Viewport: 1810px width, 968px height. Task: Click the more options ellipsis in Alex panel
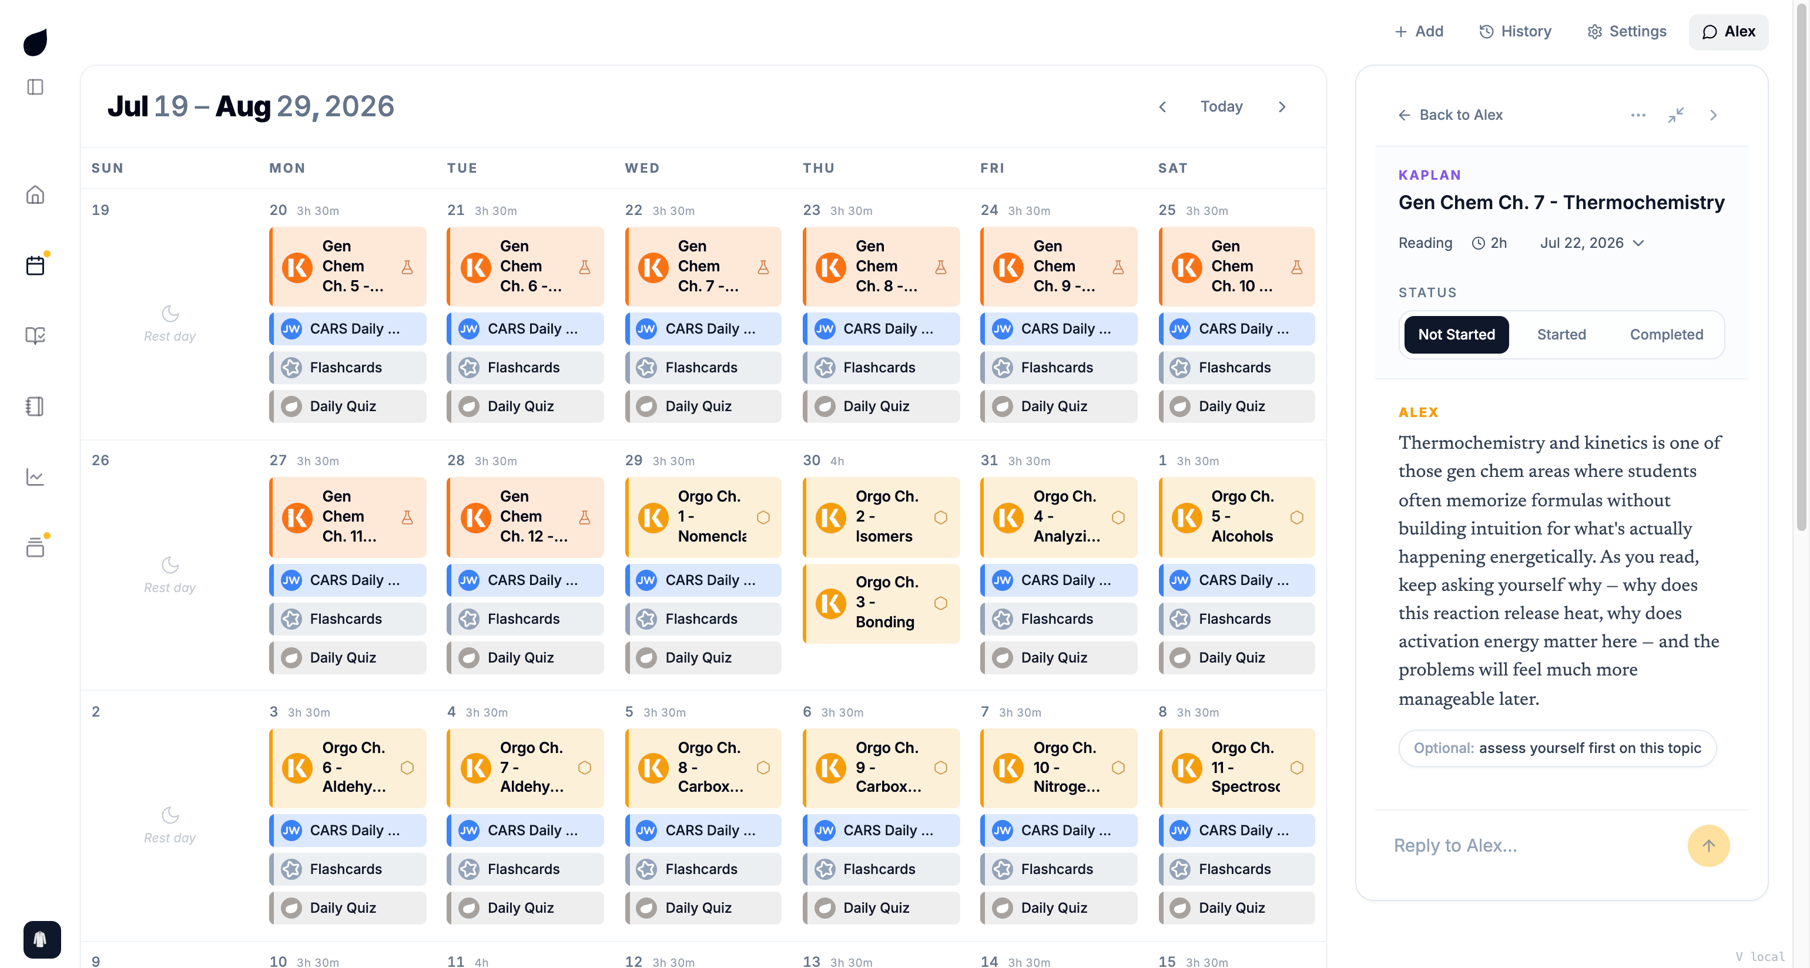(1638, 115)
